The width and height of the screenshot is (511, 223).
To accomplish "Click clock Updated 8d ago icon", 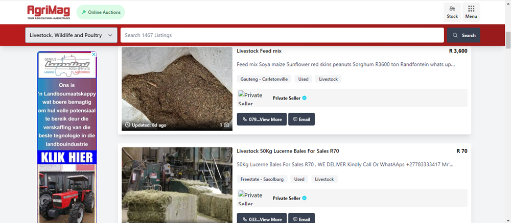I will point(127,125).
